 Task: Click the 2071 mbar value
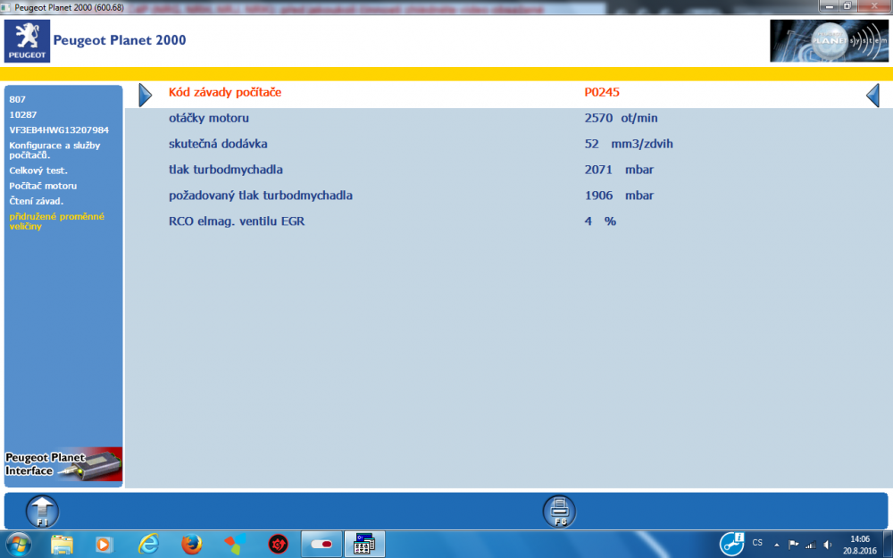[619, 170]
